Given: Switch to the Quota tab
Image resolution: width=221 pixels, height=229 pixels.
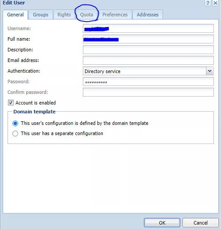Looking at the screenshot, I should [86, 15].
